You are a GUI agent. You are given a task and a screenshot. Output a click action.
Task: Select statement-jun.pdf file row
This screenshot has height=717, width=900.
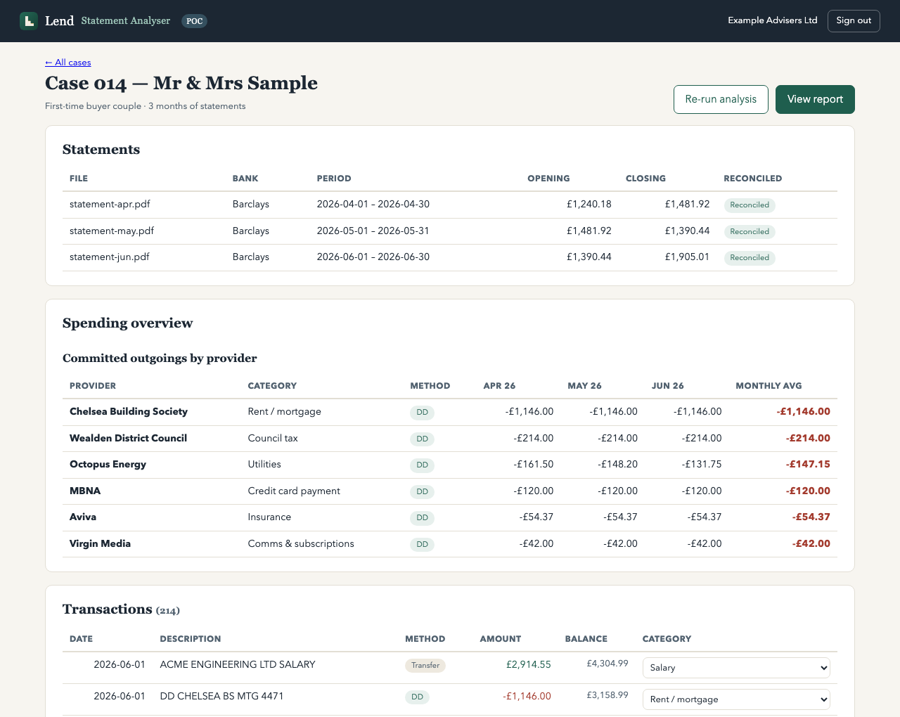[x=450, y=257]
